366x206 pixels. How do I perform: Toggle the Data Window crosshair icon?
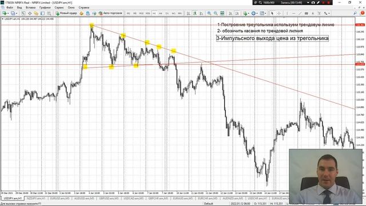coord(30,13)
